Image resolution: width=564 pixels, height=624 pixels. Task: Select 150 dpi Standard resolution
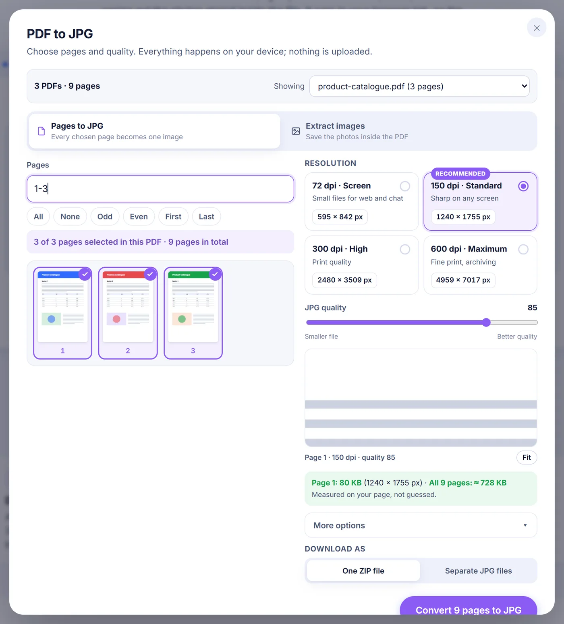point(480,201)
